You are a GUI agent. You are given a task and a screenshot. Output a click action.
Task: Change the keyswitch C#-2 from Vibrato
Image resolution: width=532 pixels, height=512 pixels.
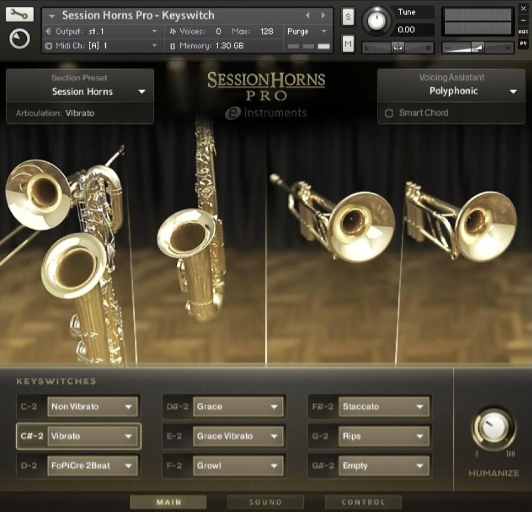[x=92, y=436]
